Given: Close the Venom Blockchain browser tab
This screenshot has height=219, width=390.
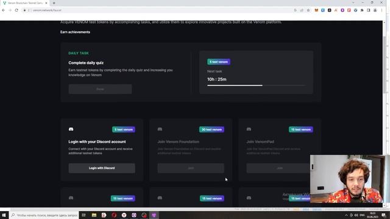Looking at the screenshot, I should 46,3.
